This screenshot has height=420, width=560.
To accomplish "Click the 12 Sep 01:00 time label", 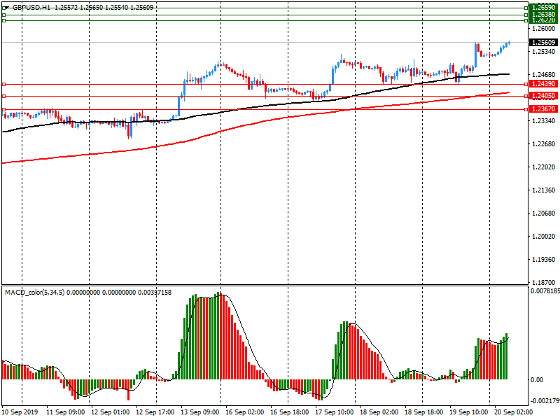I will tap(110, 412).
